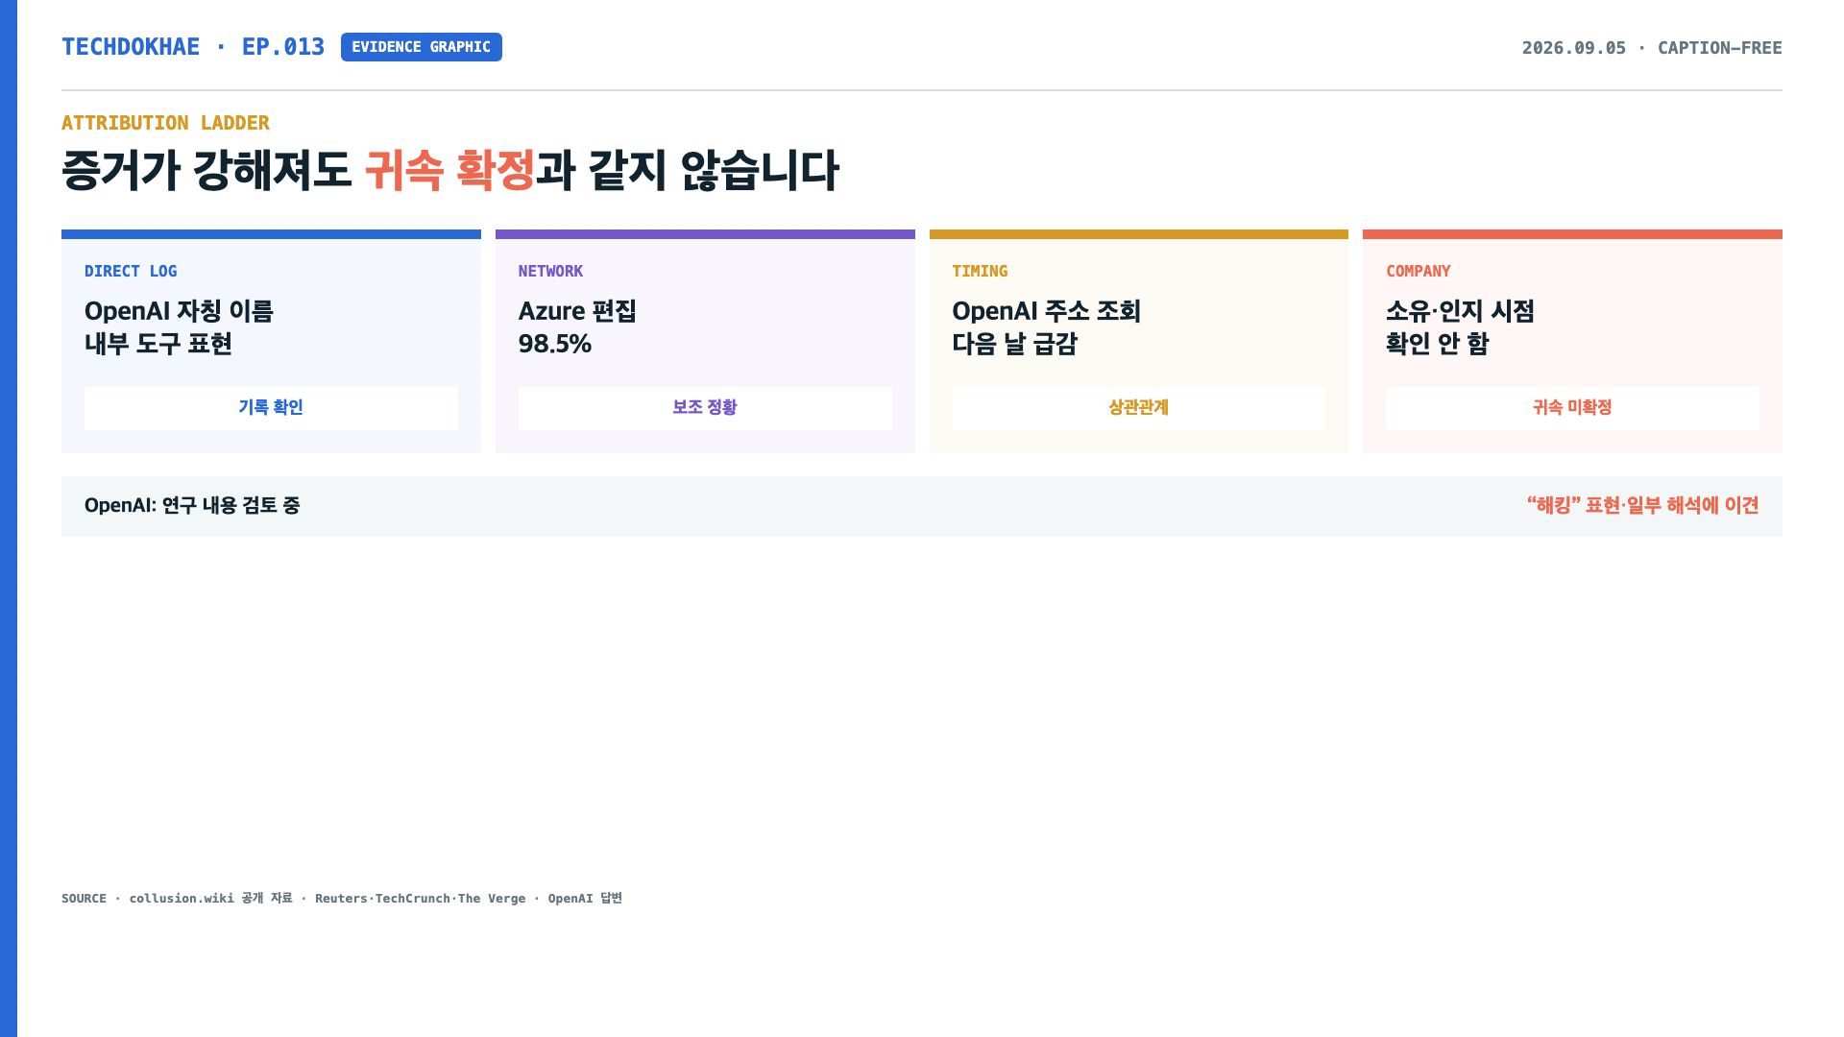1844x1037 pixels.
Task: Click the DIRECT LOG card label
Action: pyautogui.click(x=131, y=272)
